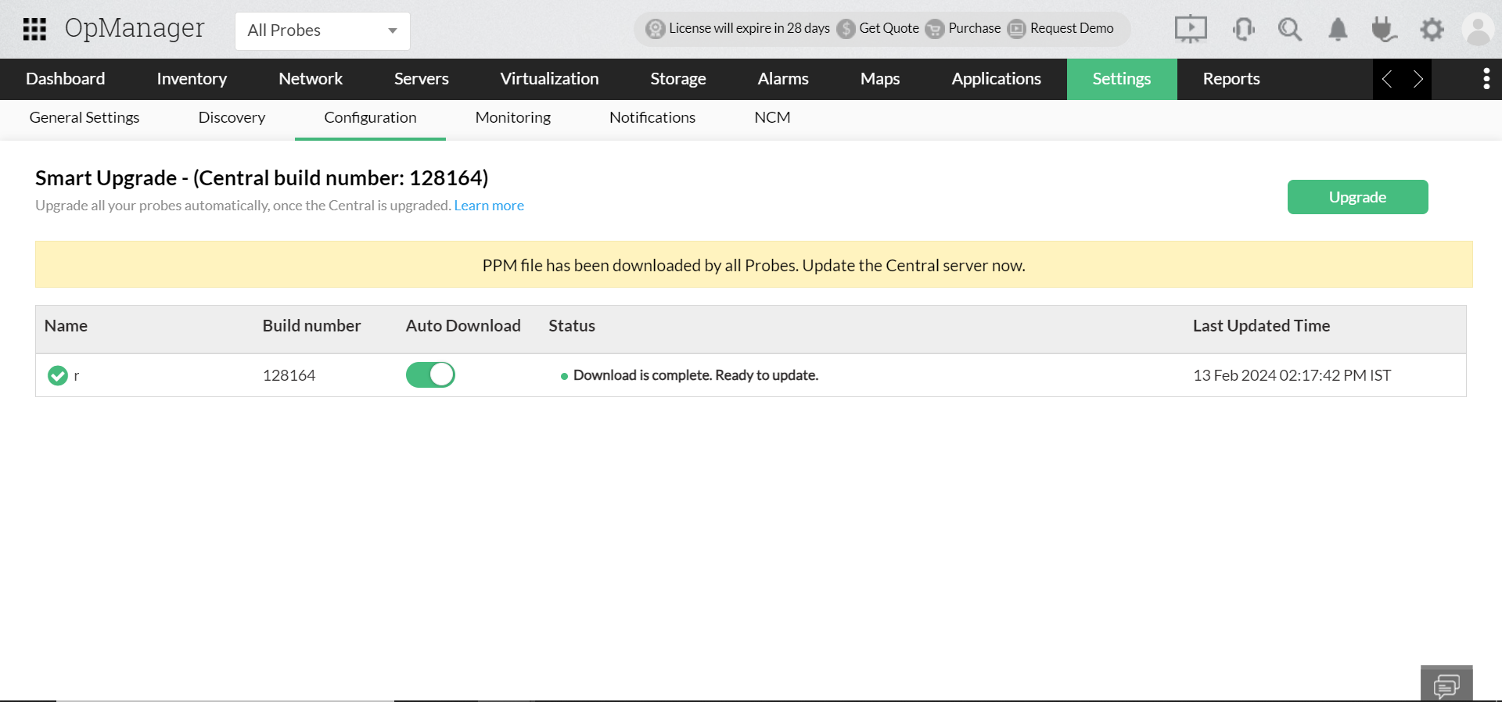Open the Maps tab
Viewport: 1502px width, 702px height.
click(880, 79)
